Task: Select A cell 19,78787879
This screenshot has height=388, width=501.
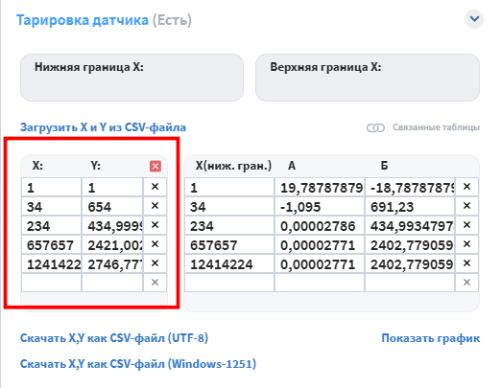Action: pos(320,187)
